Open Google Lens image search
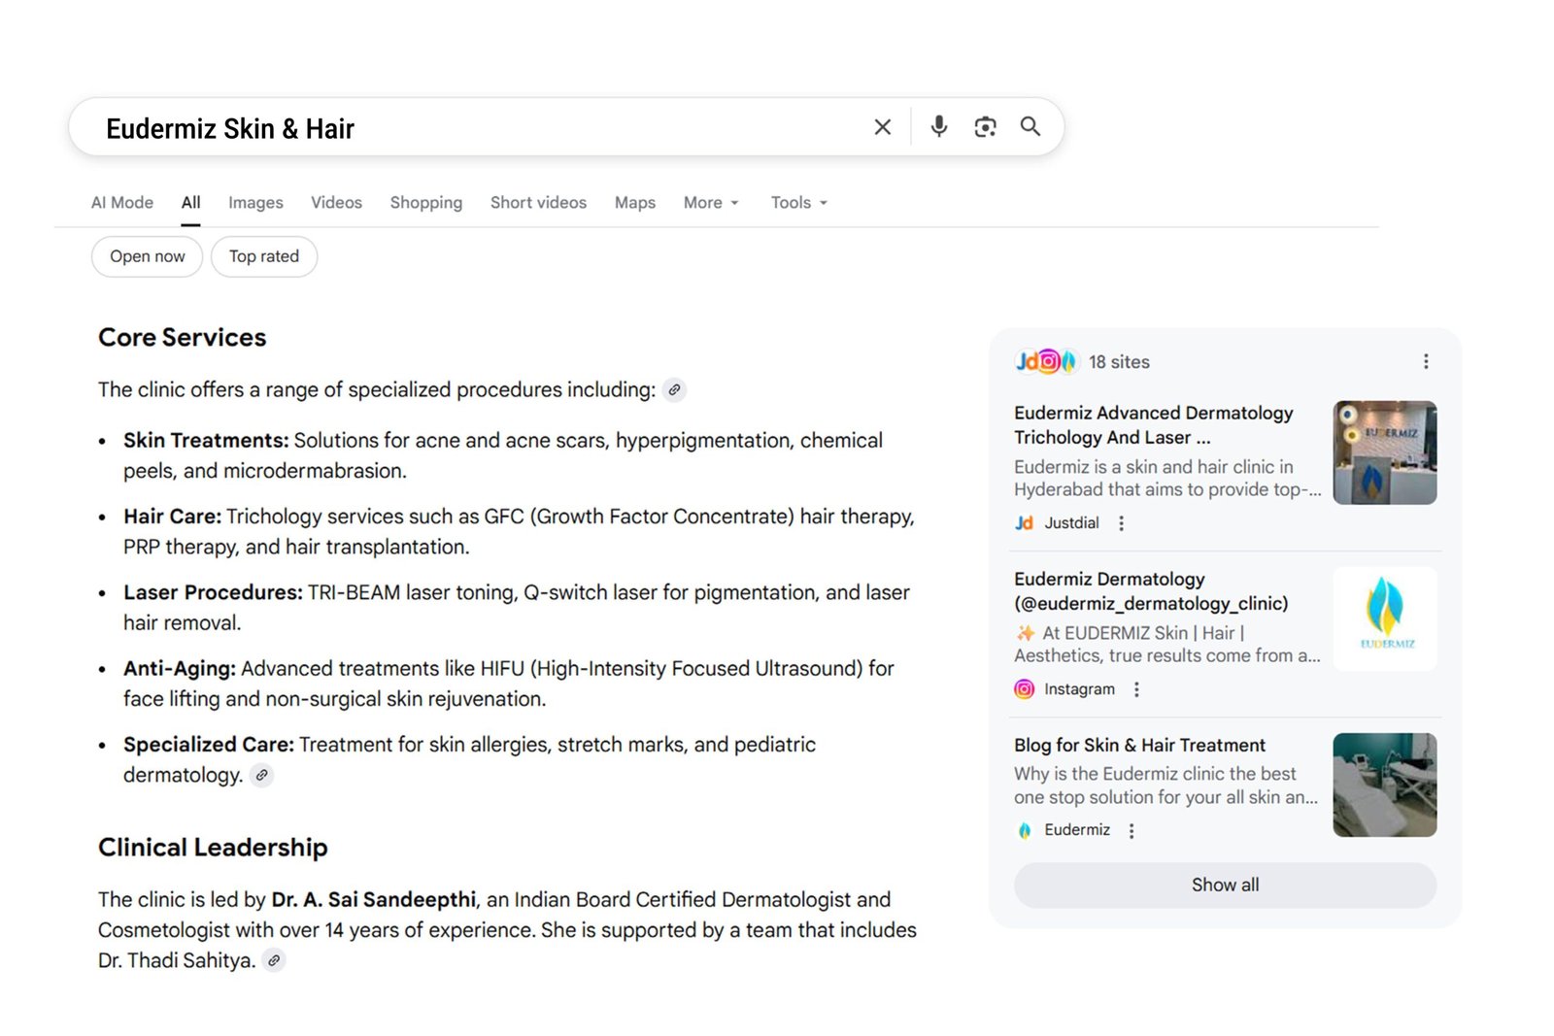Screen dimensions: 1554x1036 point(985,126)
